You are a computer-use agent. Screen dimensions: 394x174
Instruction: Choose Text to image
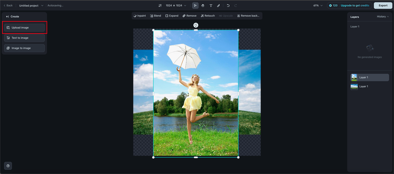pos(24,38)
